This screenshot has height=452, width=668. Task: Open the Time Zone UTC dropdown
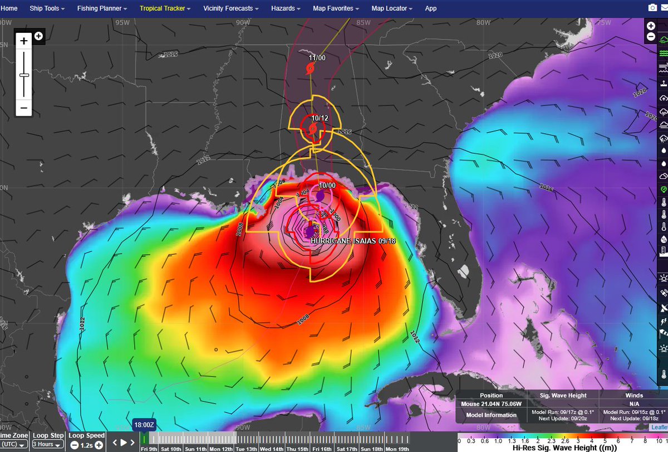[x=13, y=444]
